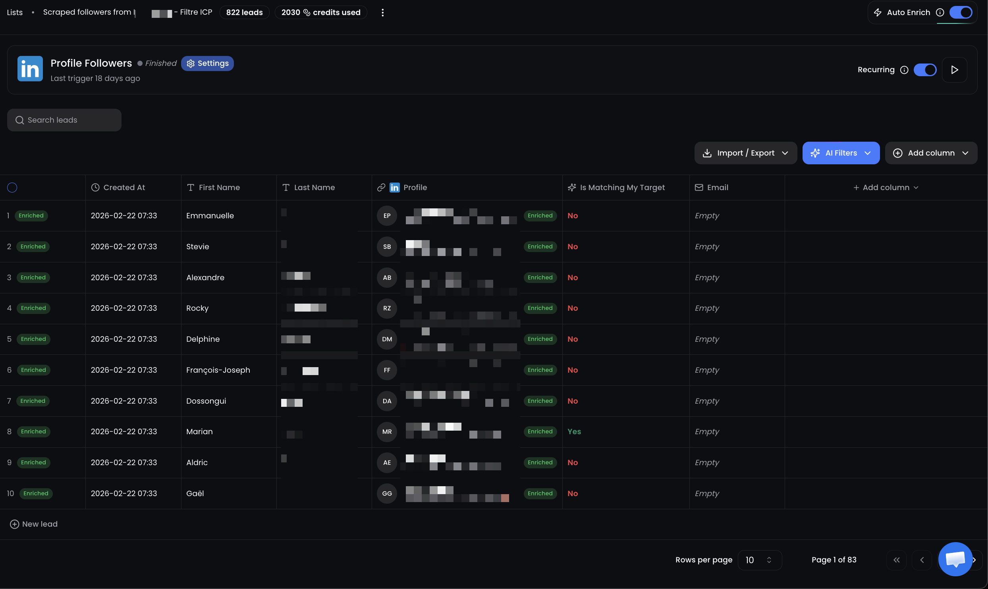
Task: Click the LinkedIn Profile Followers logo icon
Action: [x=30, y=69]
